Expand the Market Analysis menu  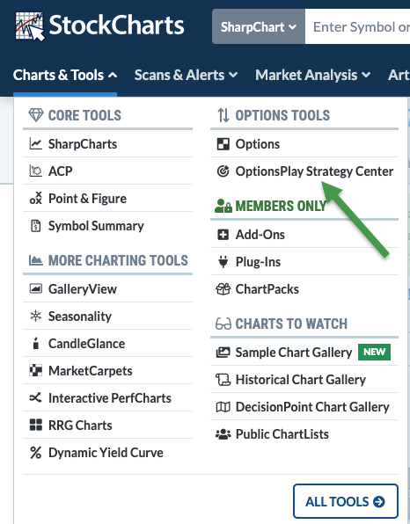[312, 76]
